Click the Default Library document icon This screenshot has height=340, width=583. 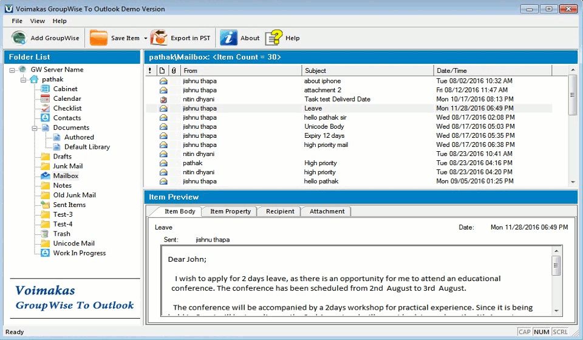pyautogui.click(x=56, y=147)
